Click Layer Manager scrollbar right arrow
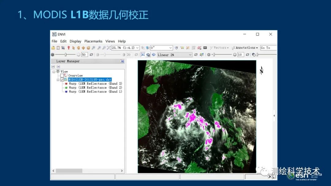331x186 pixels. click(122, 171)
